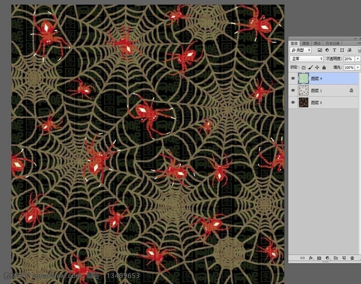The width and height of the screenshot is (361, 284).
Task: Filter for smart object layers icon
Action: pyautogui.click(x=349, y=50)
